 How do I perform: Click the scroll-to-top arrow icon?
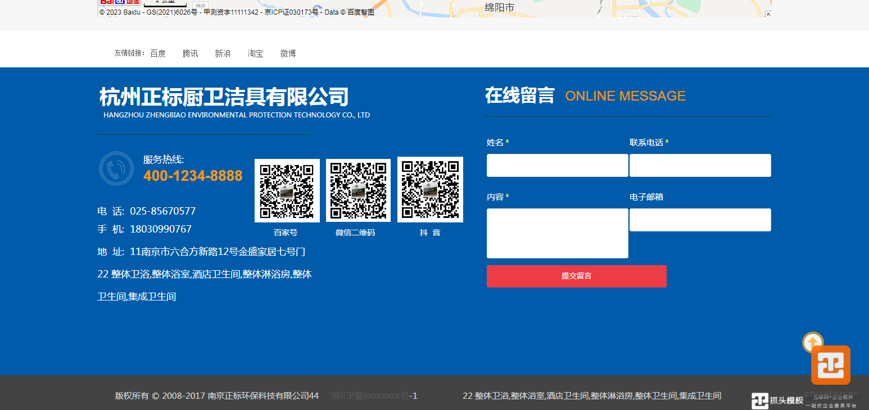tap(812, 341)
